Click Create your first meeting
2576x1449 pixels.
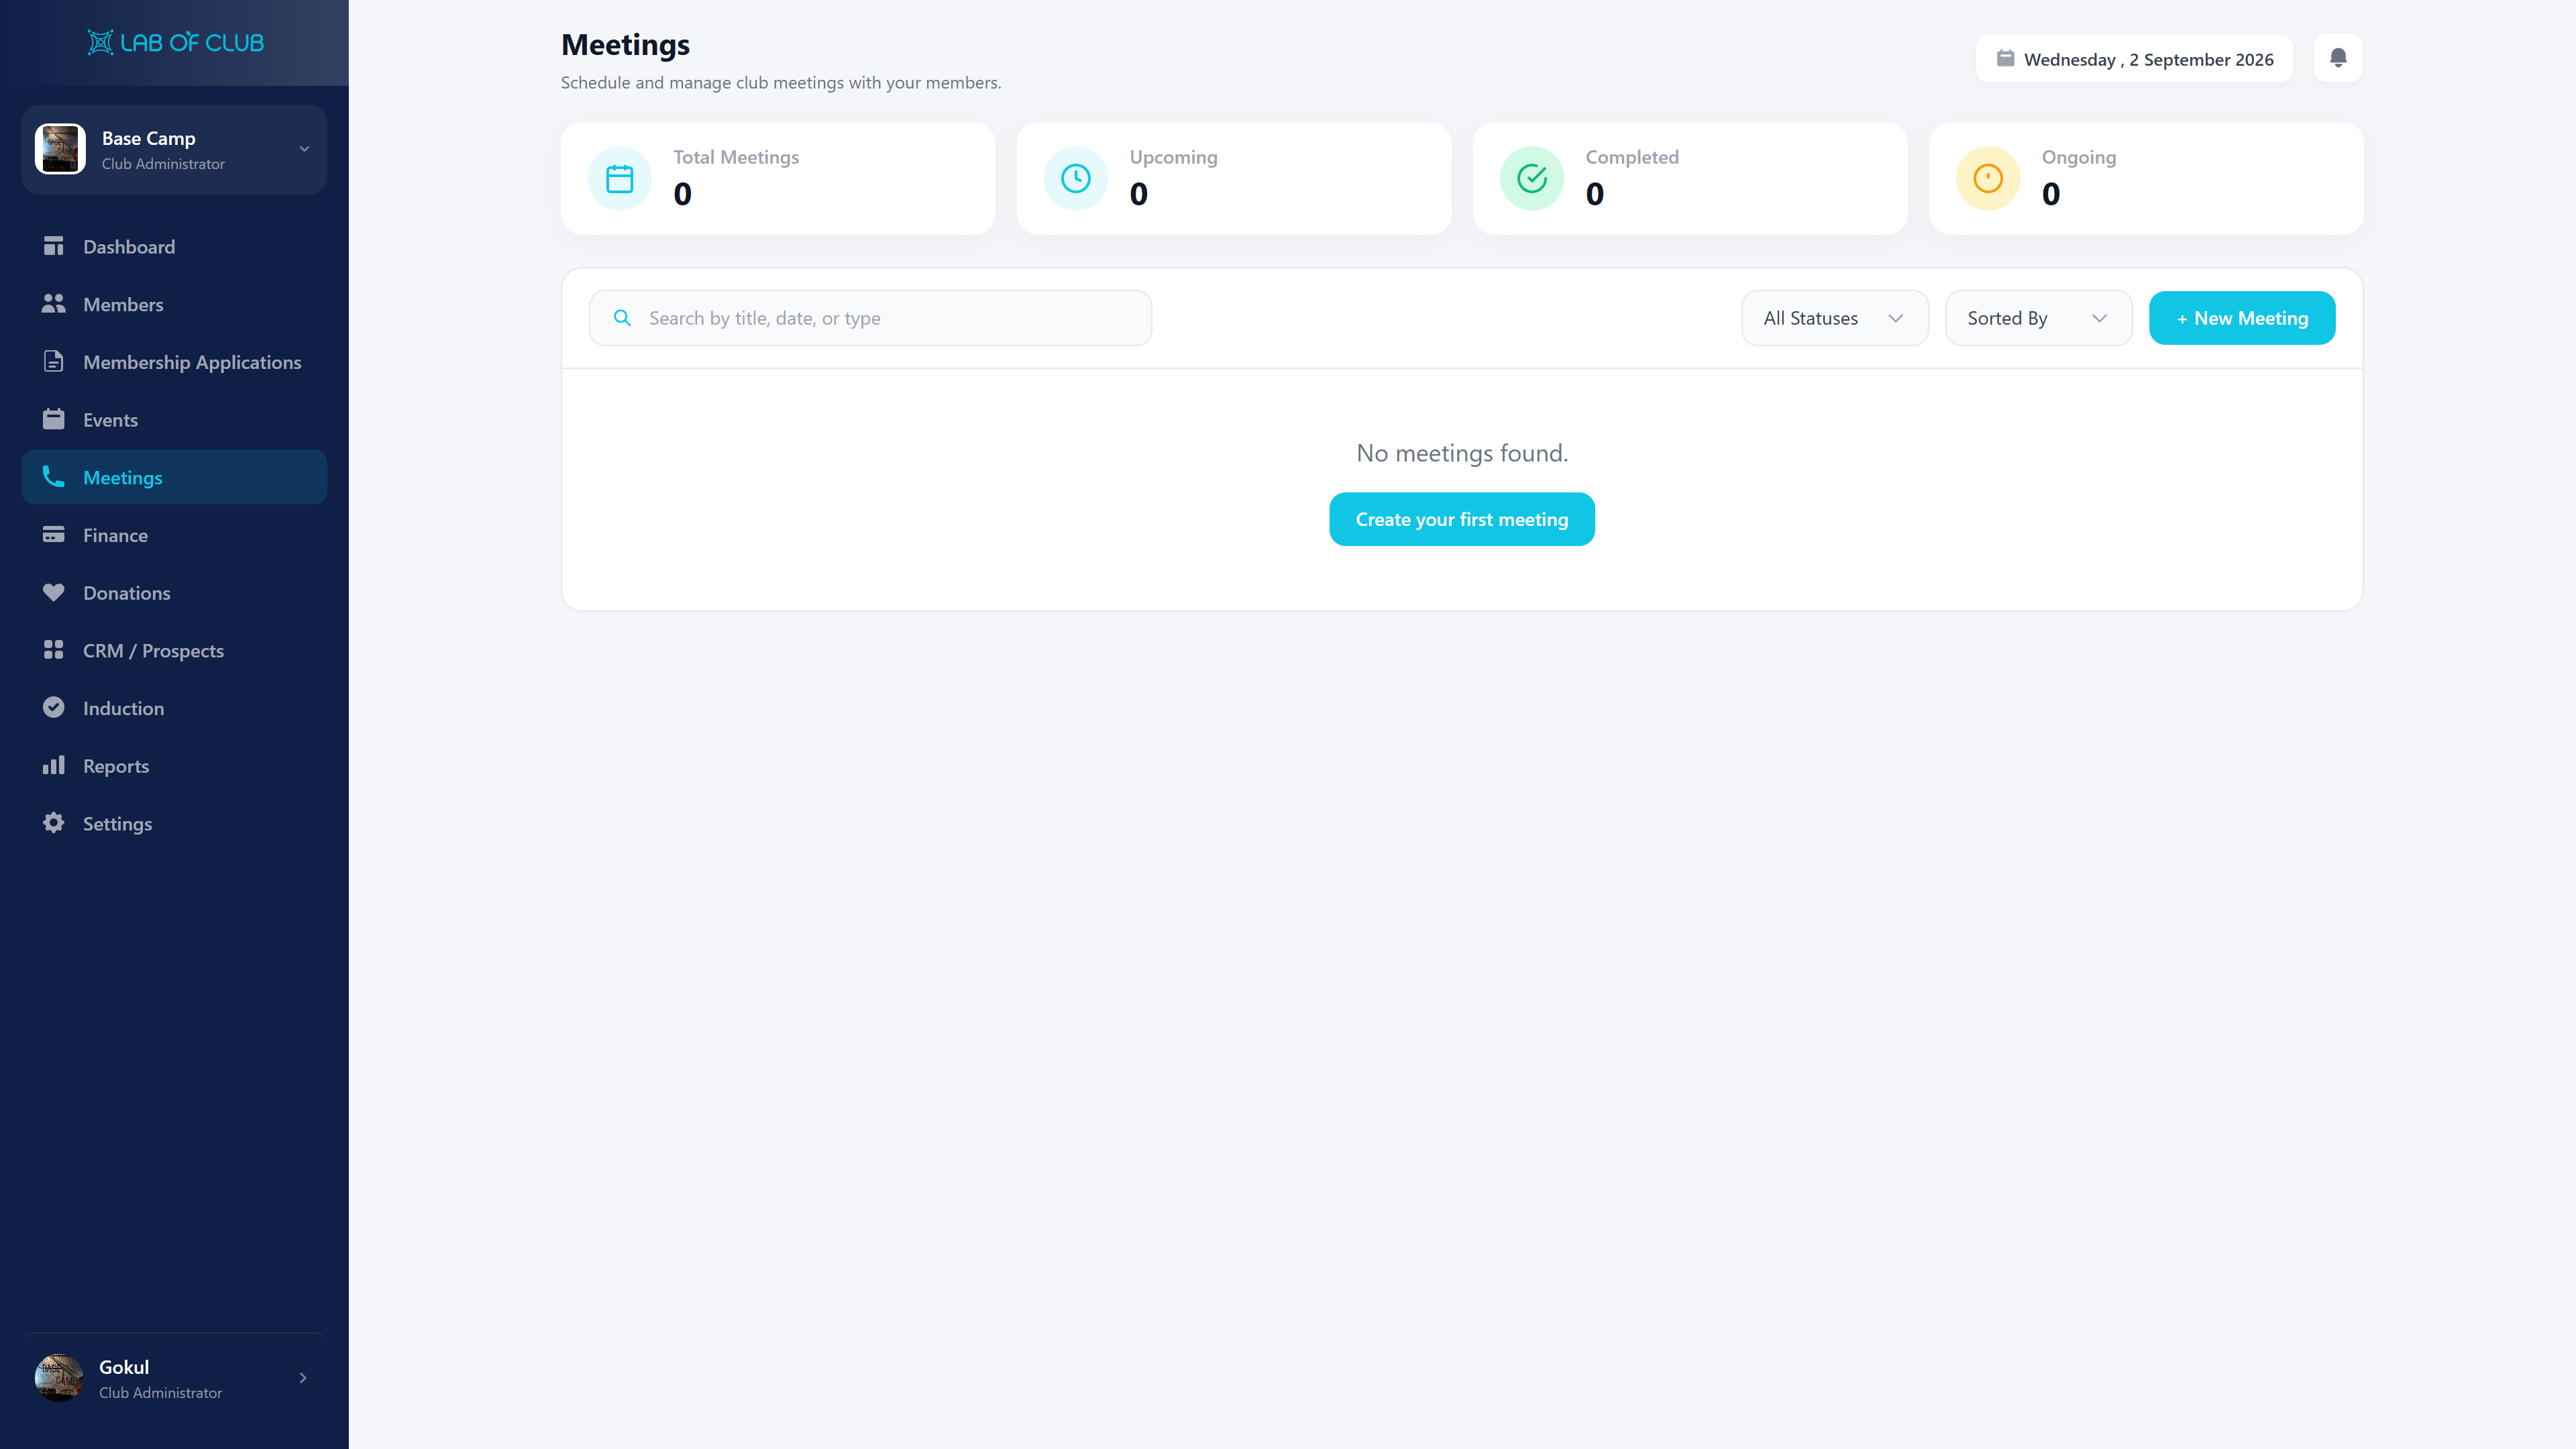(1461, 519)
